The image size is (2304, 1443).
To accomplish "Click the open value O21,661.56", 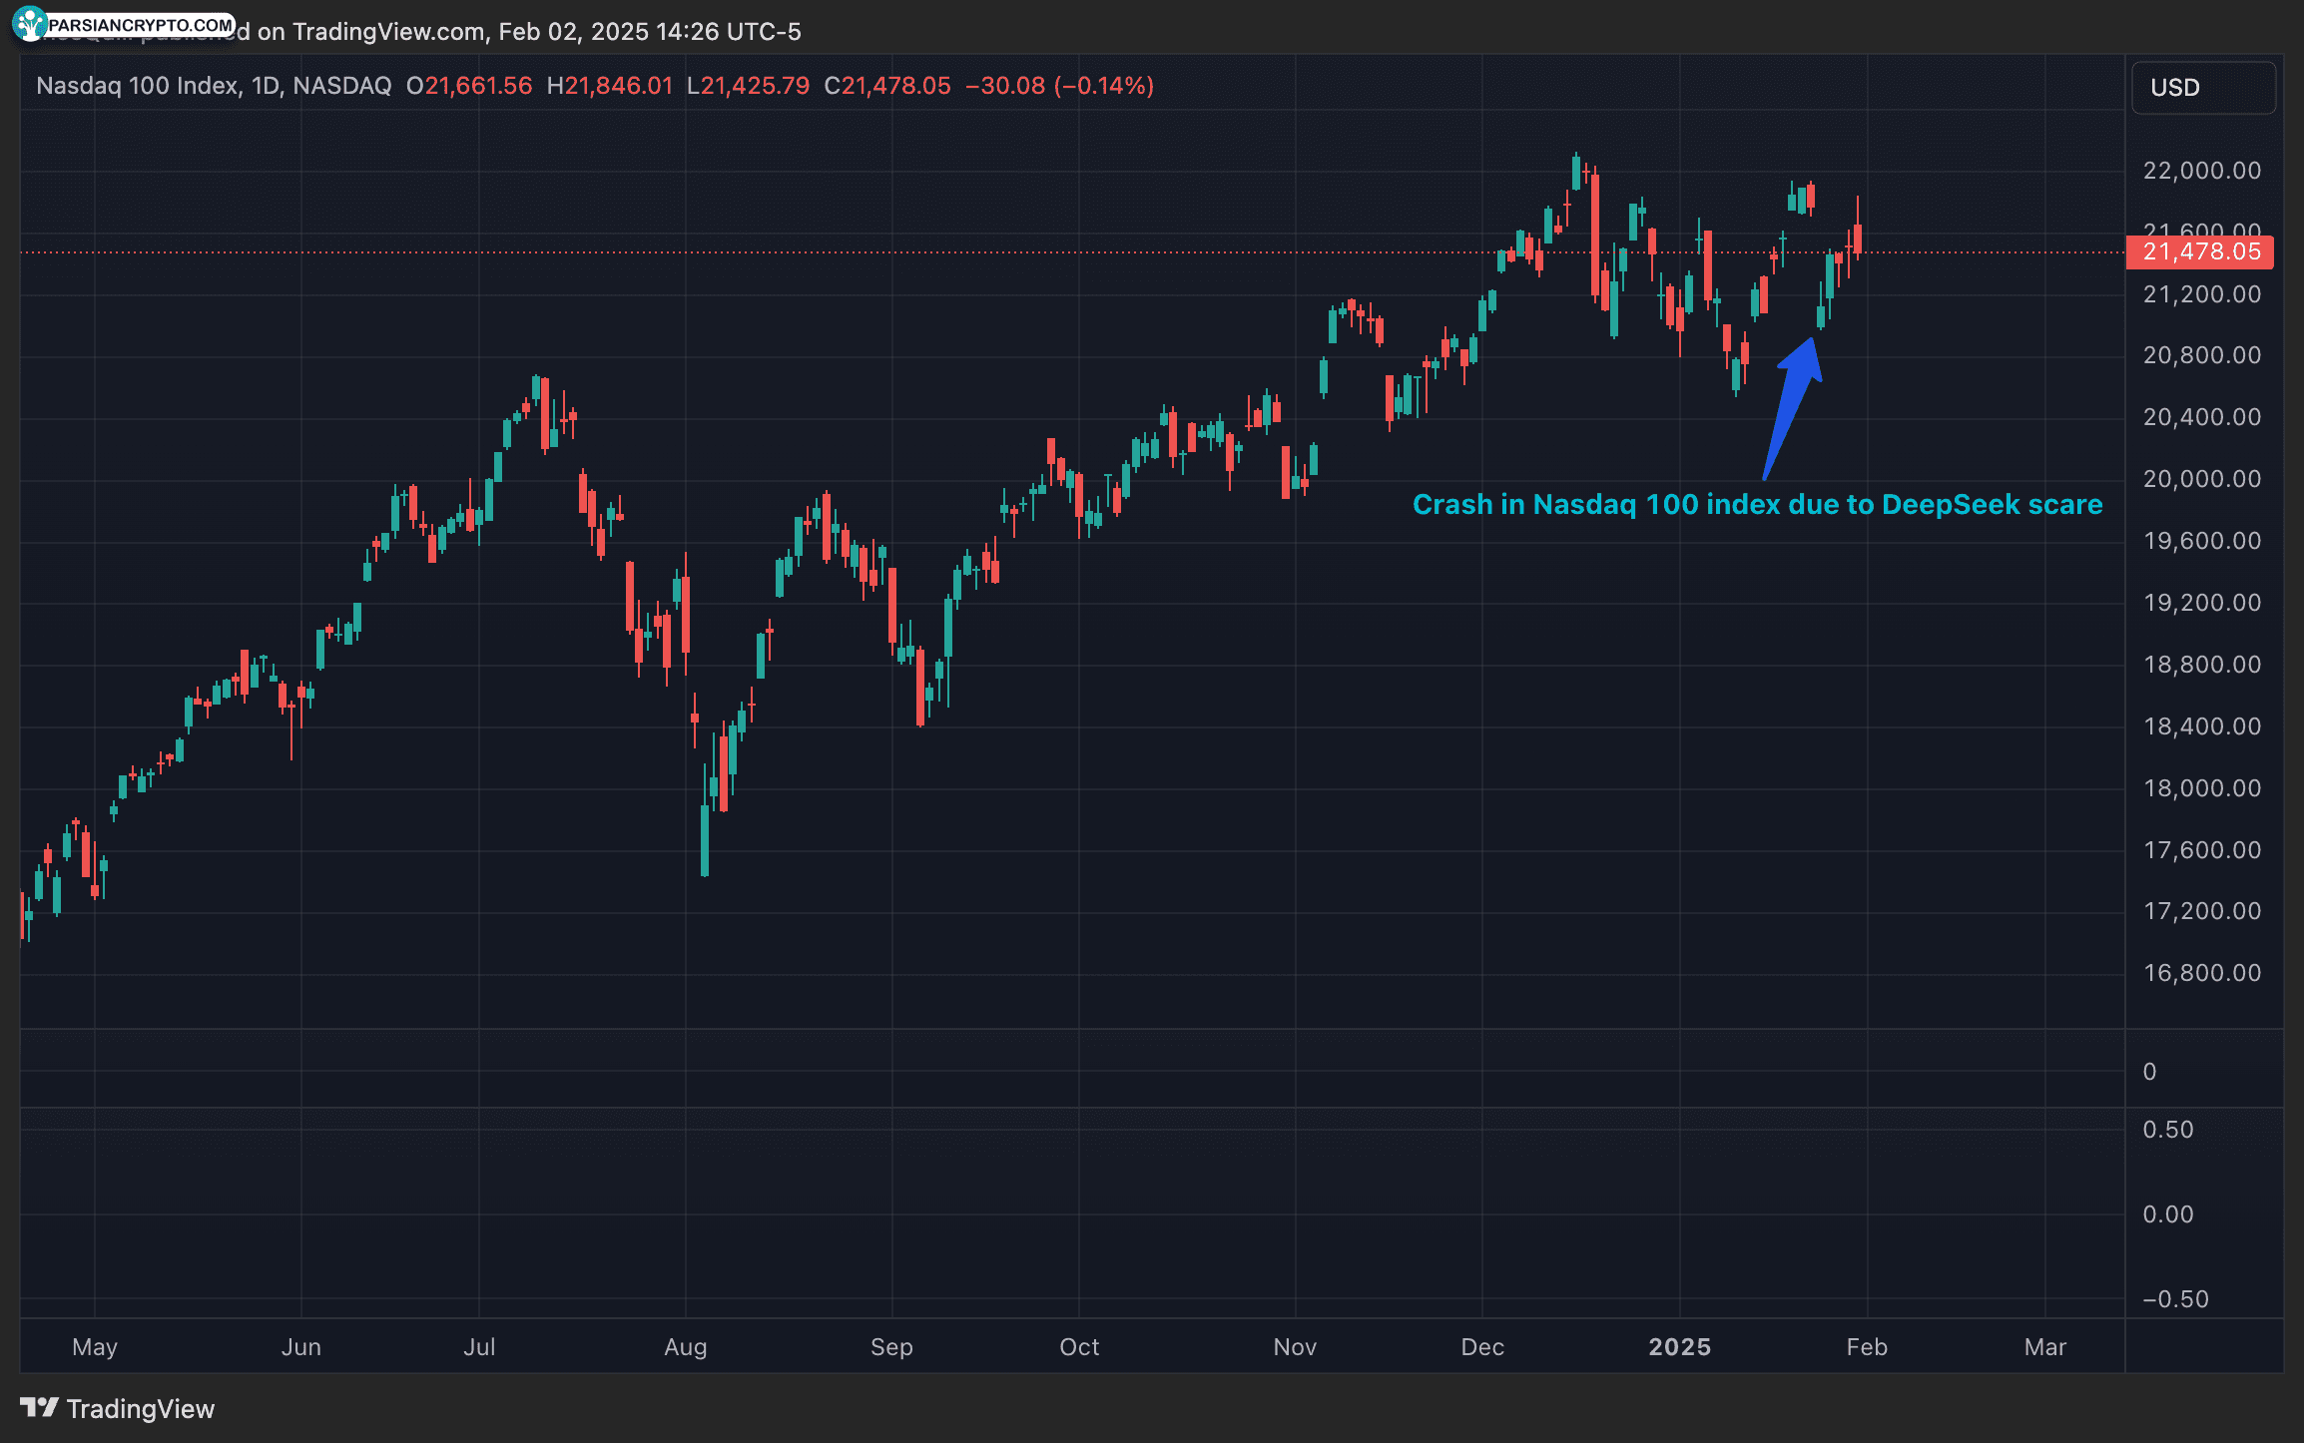I will [x=469, y=86].
